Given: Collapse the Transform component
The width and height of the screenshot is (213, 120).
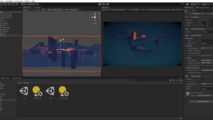Looking at the screenshot, I should 185,17.
